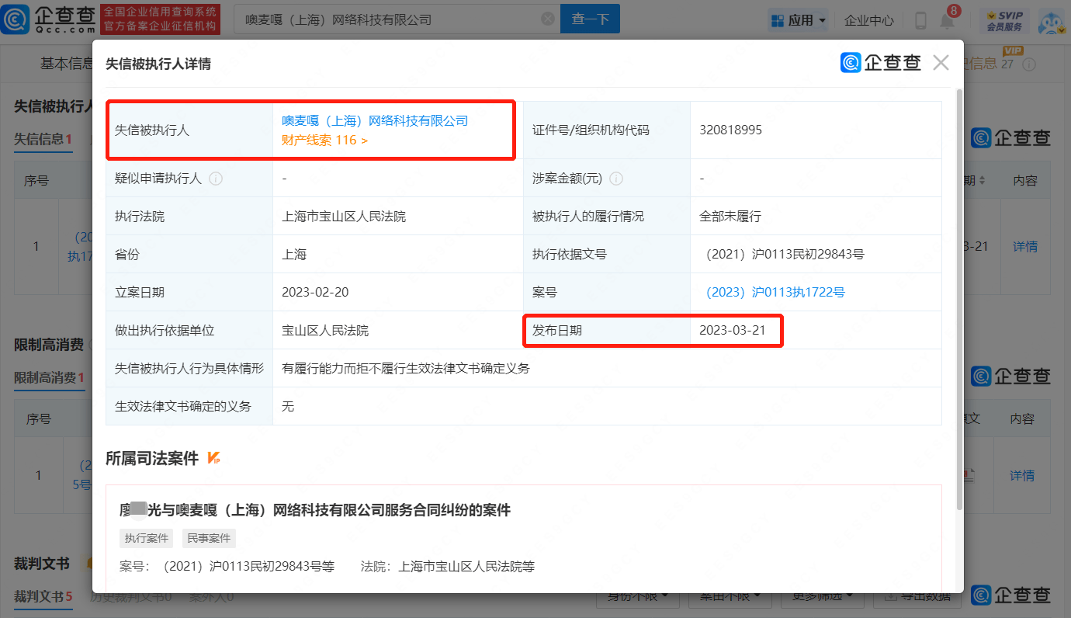Show info tooltip for 涉案金额(元)
Viewport: 1071px width, 618px height.
(x=616, y=179)
